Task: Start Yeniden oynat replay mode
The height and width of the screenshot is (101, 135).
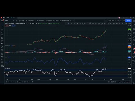Action: [64, 21]
